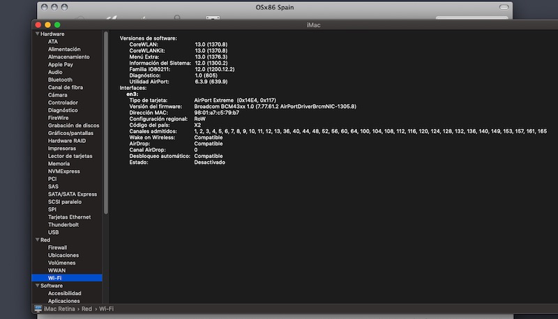558x319 pixels.
Task: Select Aplicaciones under Software
Action: pyautogui.click(x=64, y=301)
